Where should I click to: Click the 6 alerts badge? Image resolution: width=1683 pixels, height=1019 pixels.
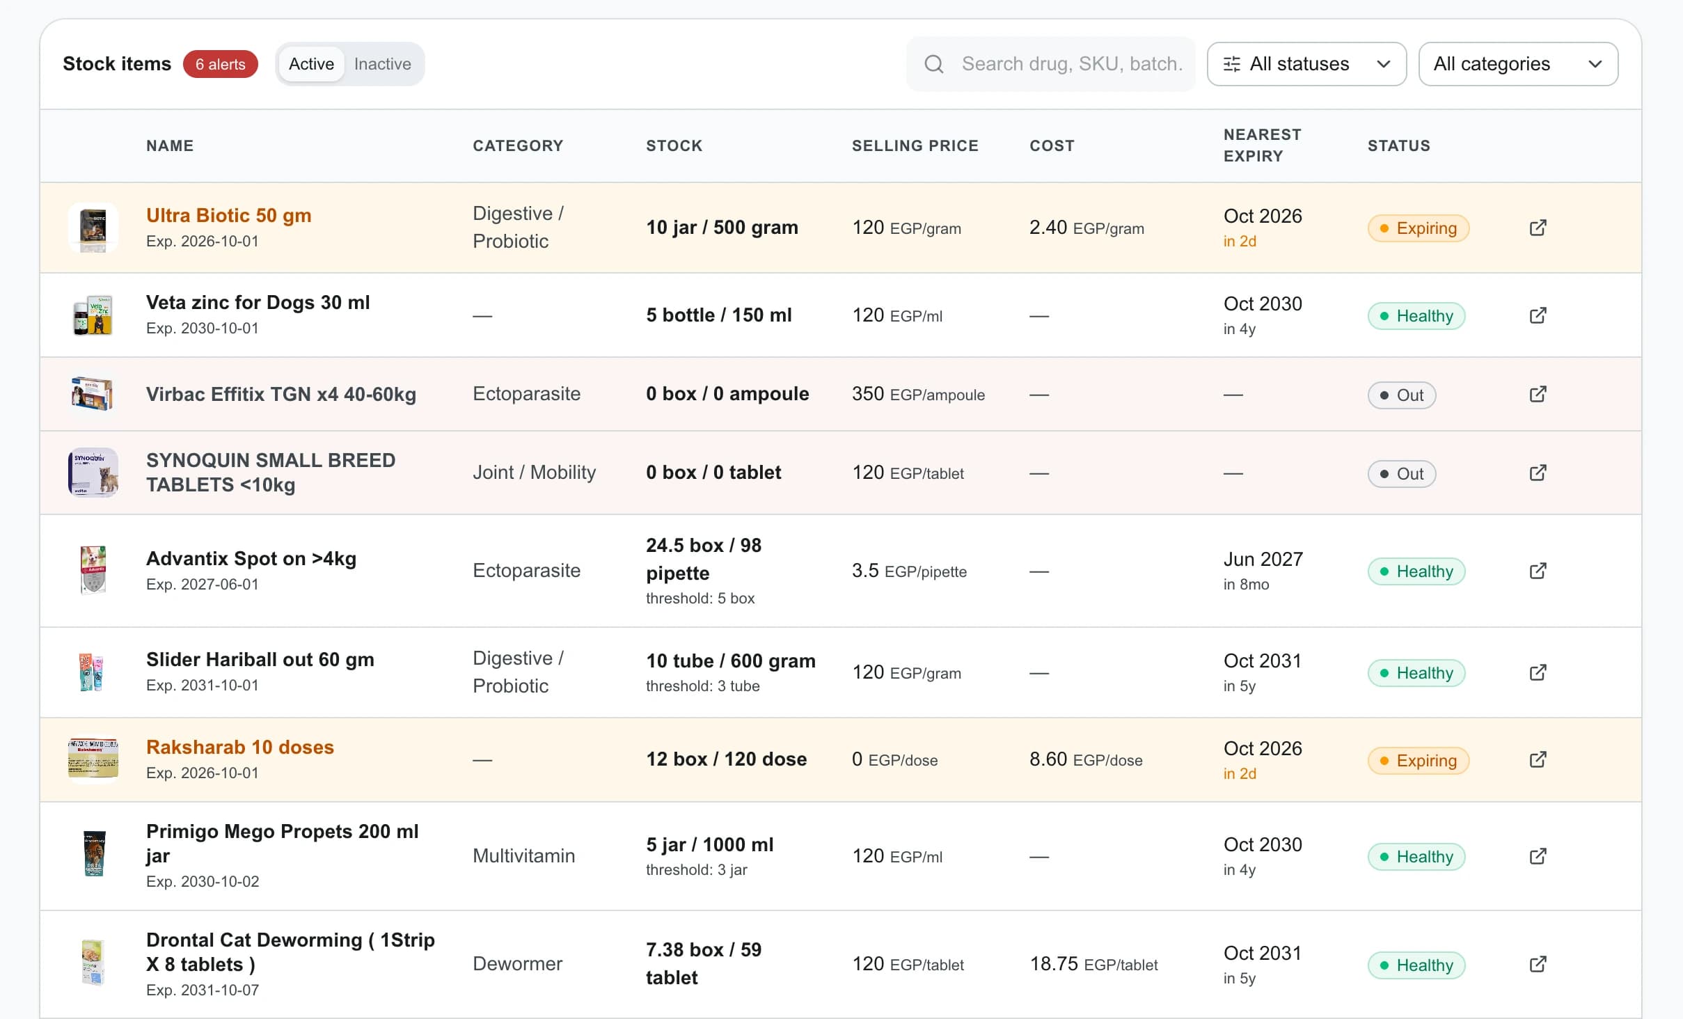click(220, 64)
